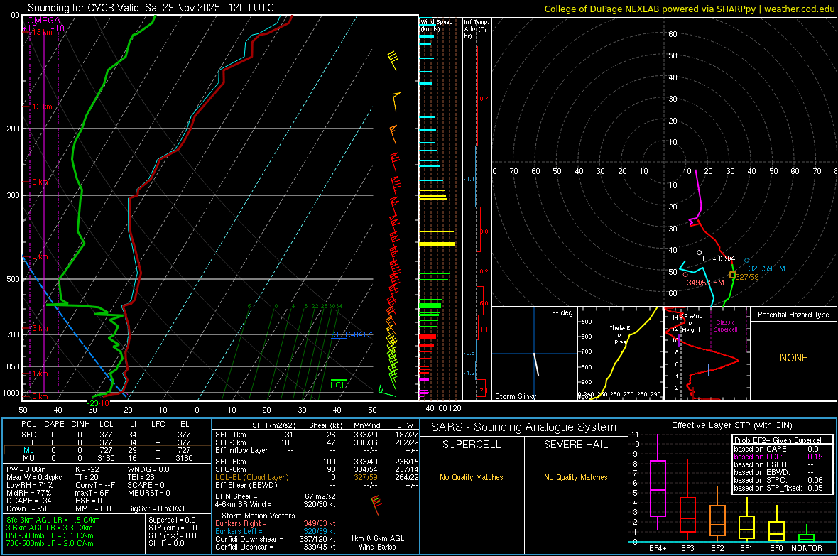Click the 'SigSvr = 0 m3/s3' value
The height and width of the screenshot is (556, 838).
click(156, 508)
